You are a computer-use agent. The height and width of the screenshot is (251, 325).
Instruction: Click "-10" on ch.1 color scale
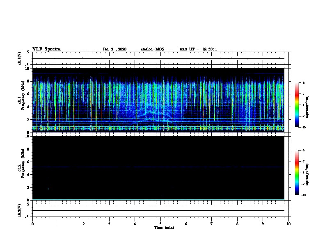(303, 128)
